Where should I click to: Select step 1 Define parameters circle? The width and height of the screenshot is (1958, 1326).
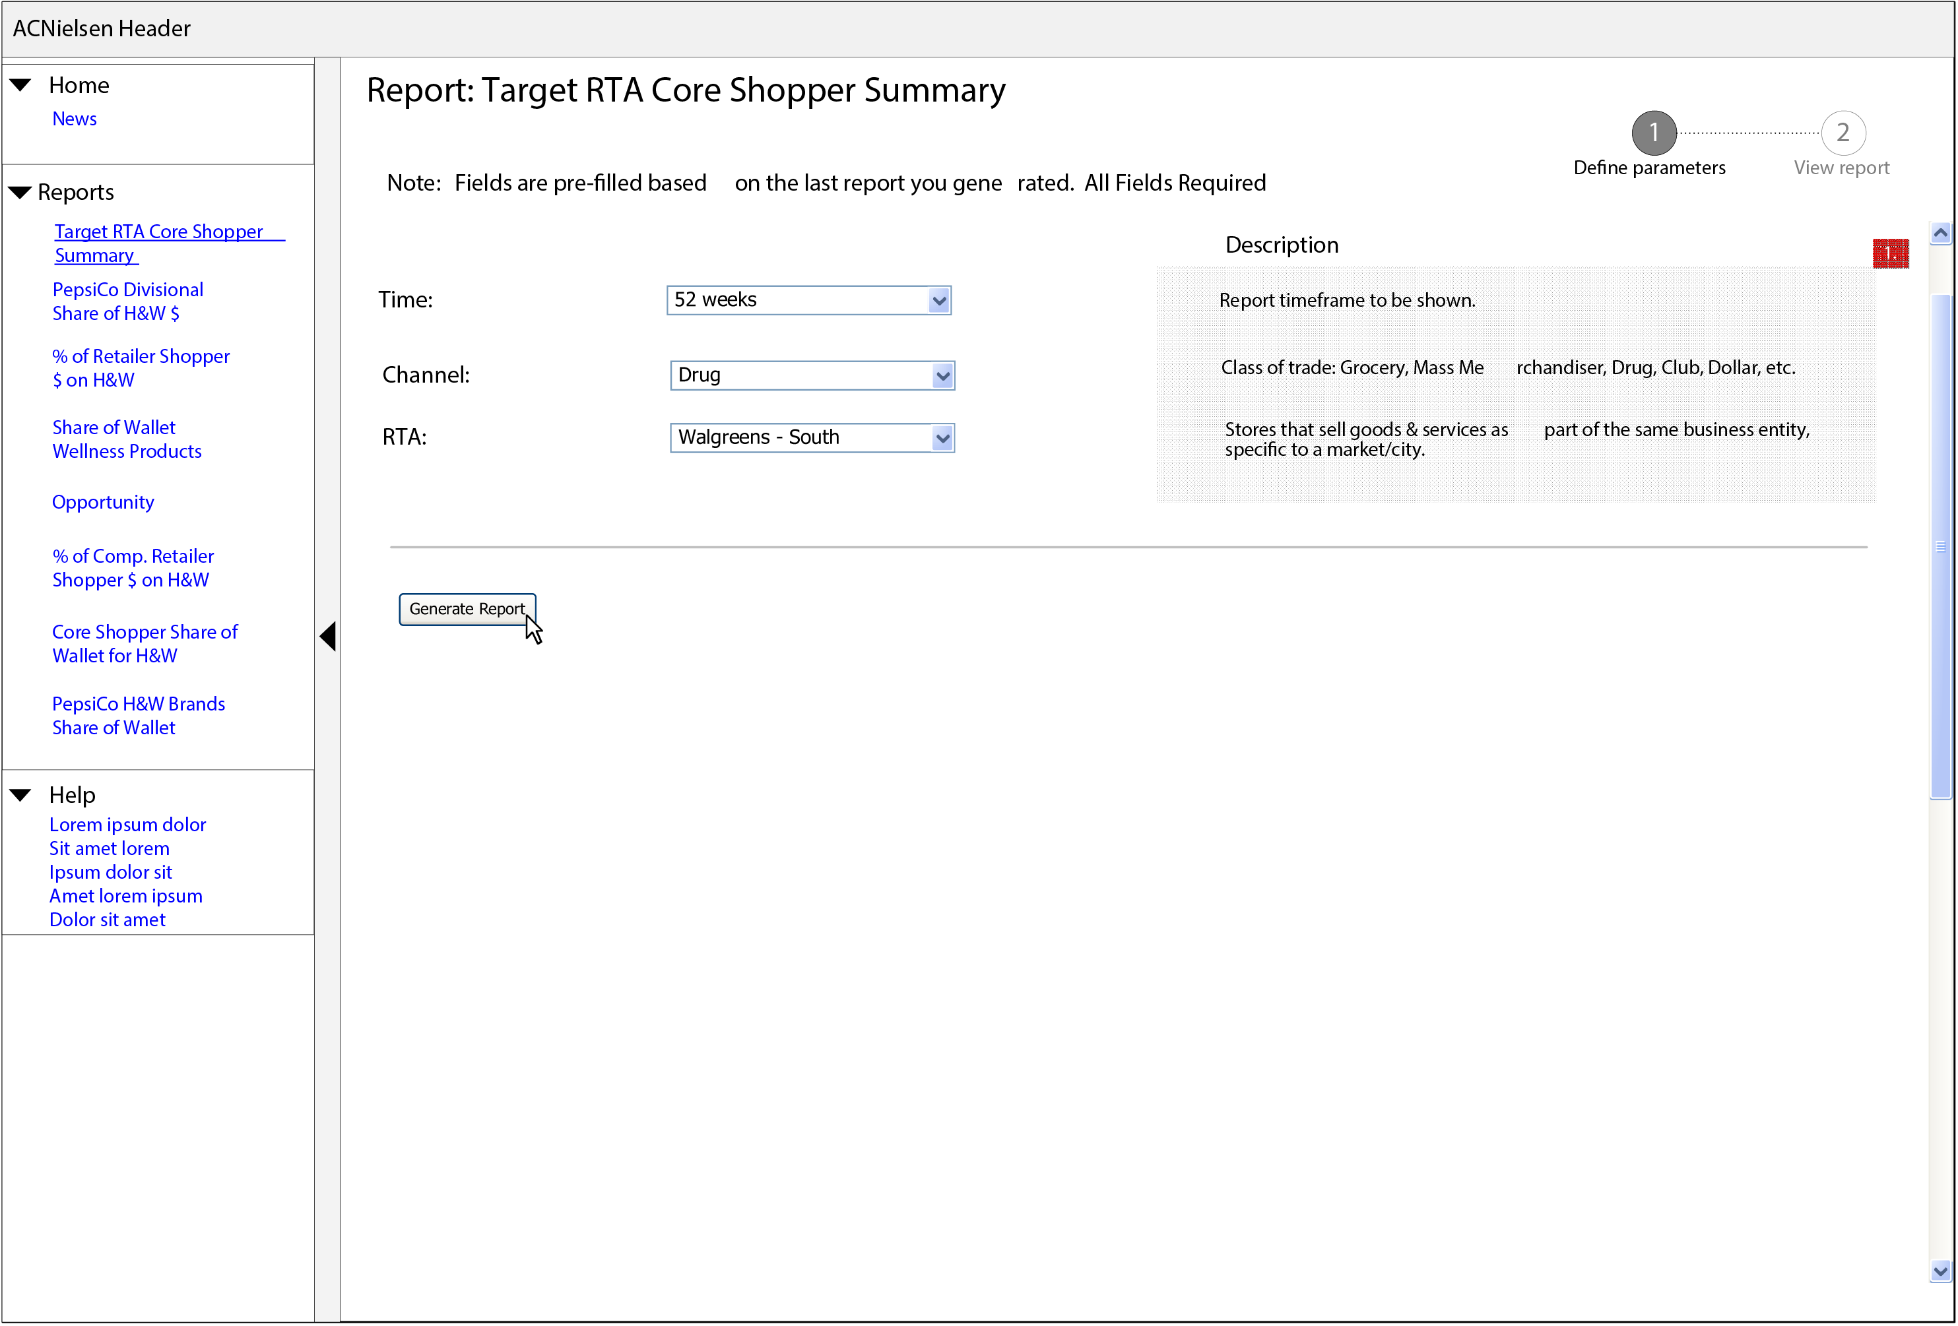(1652, 132)
